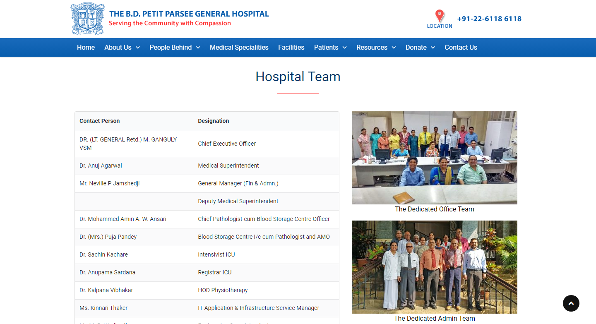Select the Registrar ICU cell
Screen dimensions: 596x324
266,272
